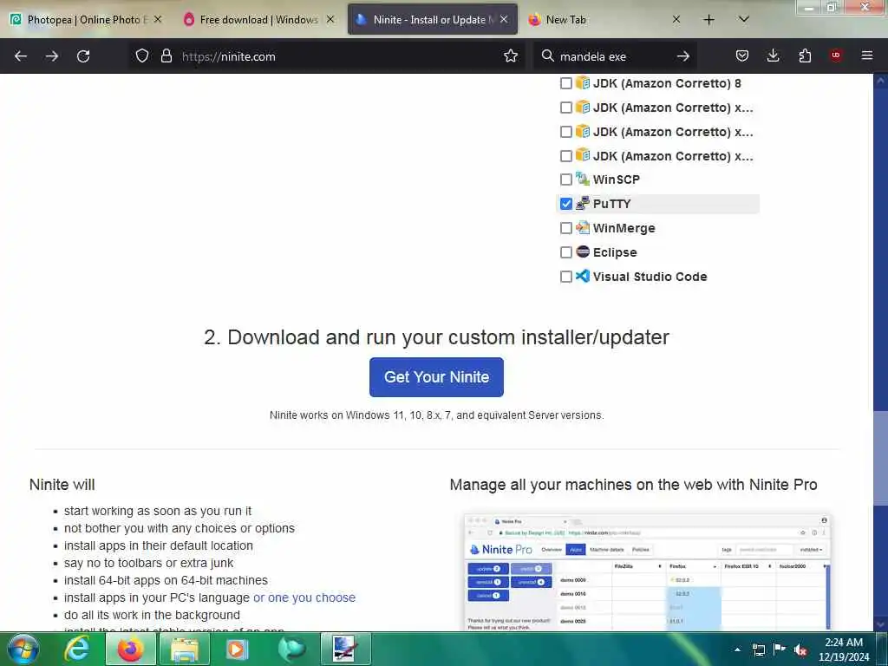Image resolution: width=888 pixels, height=666 pixels.
Task: Click the Get Your Ninite button
Action: point(436,377)
